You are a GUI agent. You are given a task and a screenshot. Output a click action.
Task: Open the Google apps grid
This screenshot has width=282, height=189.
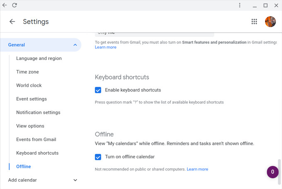pyautogui.click(x=254, y=22)
